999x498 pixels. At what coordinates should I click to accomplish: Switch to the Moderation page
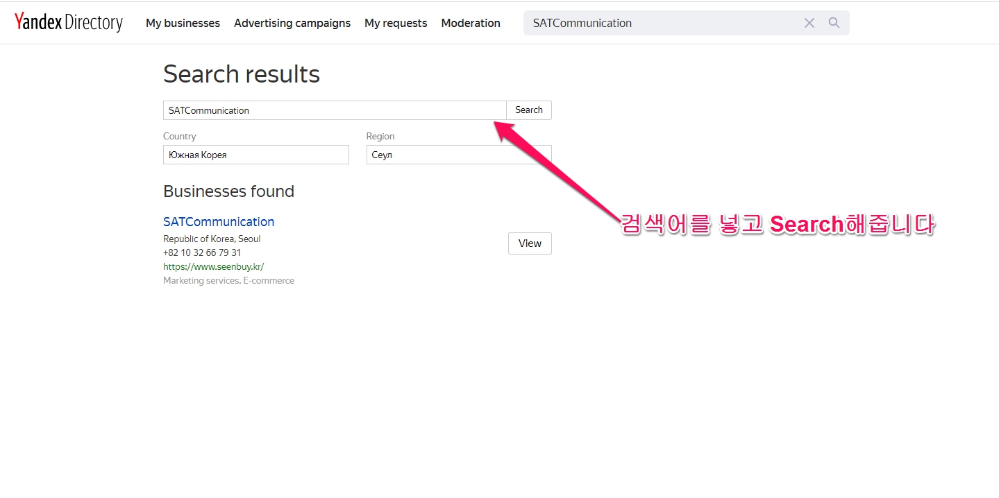coord(471,23)
